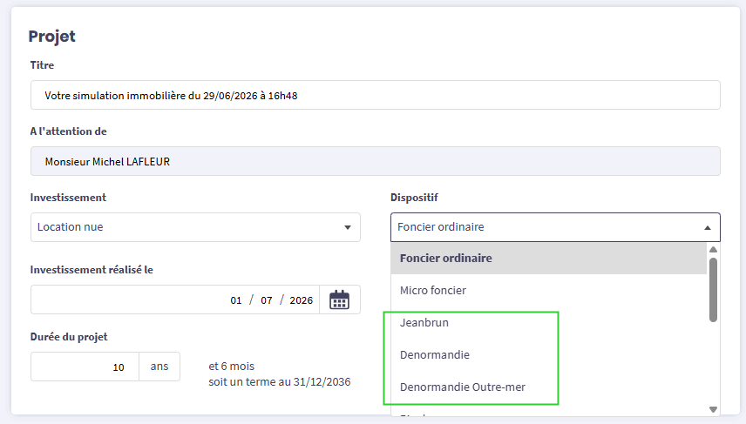Image resolution: width=746 pixels, height=424 pixels.
Task: Select Denormandie from the list
Action: coord(548,355)
